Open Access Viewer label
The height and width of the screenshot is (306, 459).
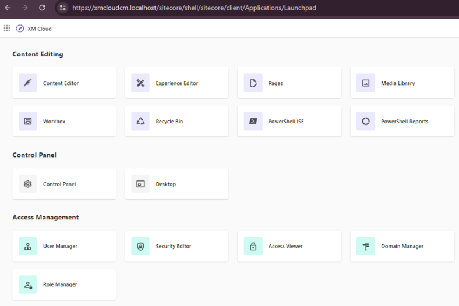pyautogui.click(x=285, y=247)
